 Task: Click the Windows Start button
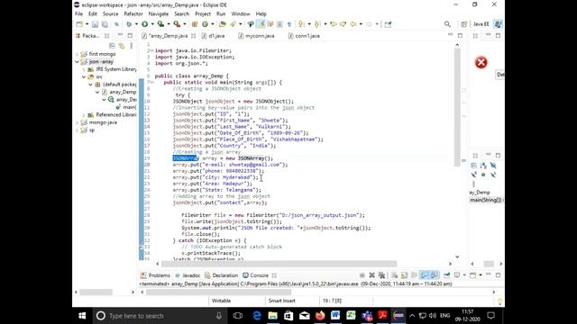click(82, 316)
